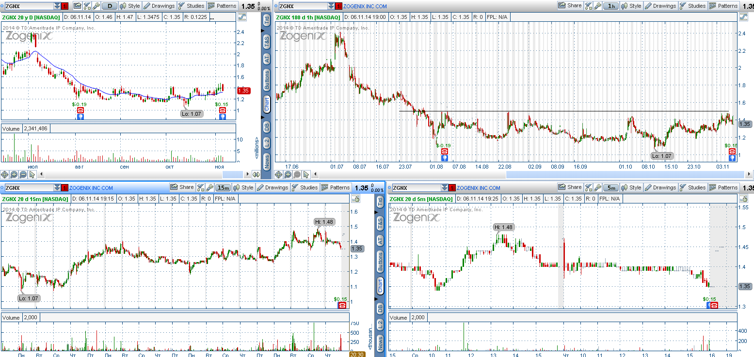Select crosshair pan tool below daily chart
The image size is (754, 357).
click(x=5, y=174)
